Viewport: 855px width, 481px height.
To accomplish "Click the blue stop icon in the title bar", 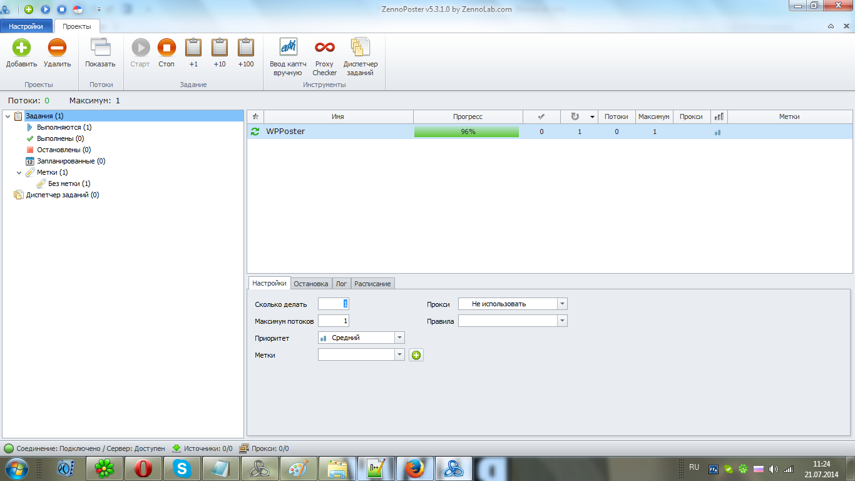I will (61, 9).
